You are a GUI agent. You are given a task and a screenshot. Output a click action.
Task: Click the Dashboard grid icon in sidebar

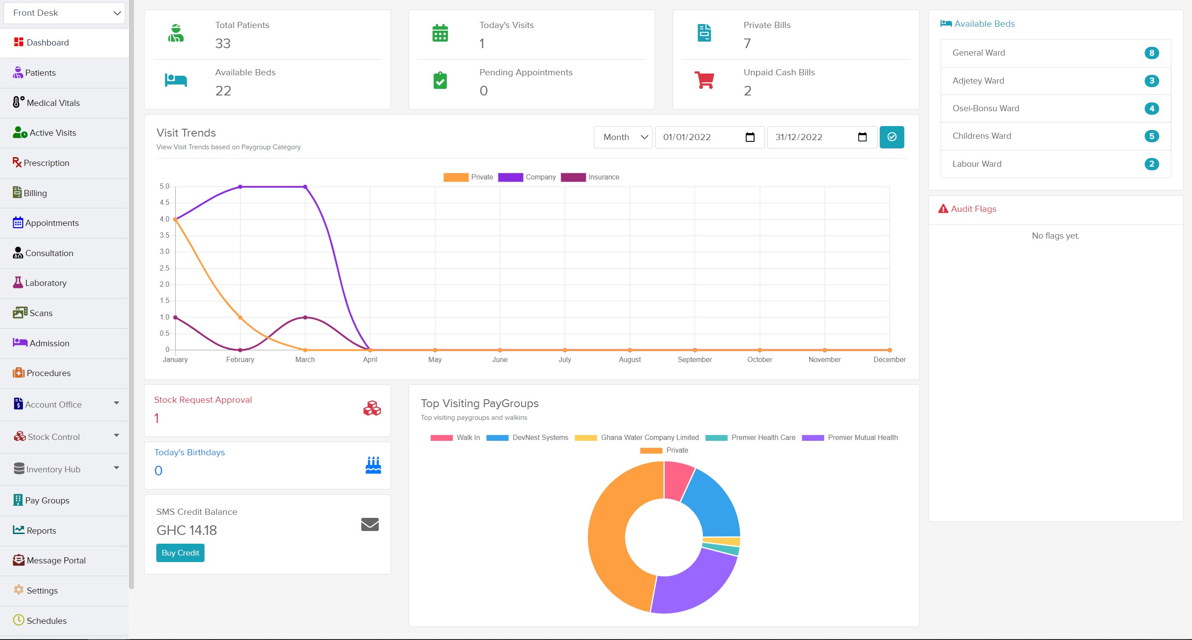tap(18, 42)
